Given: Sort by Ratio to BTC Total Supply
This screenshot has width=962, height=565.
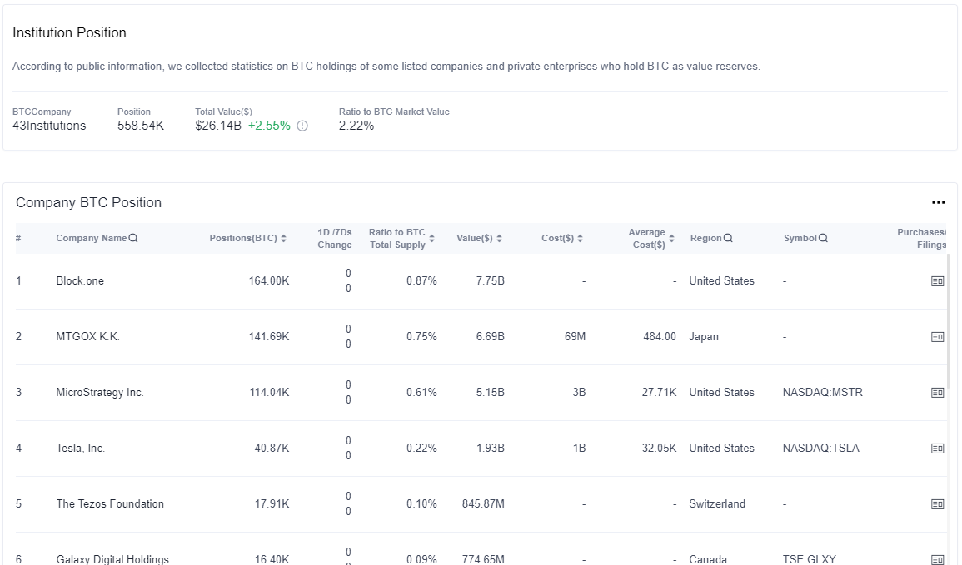Looking at the screenshot, I should pos(432,238).
